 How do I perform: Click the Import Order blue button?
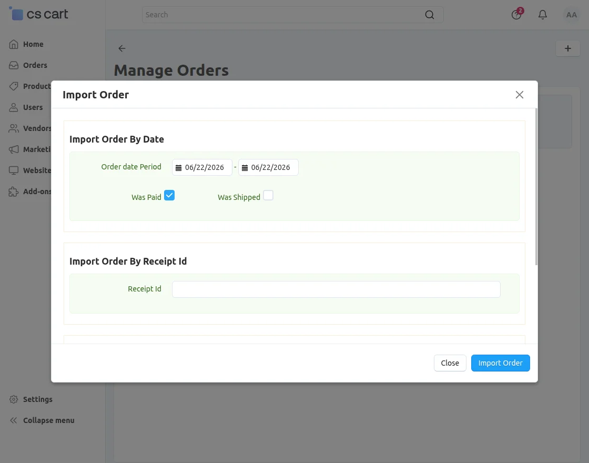(x=500, y=363)
